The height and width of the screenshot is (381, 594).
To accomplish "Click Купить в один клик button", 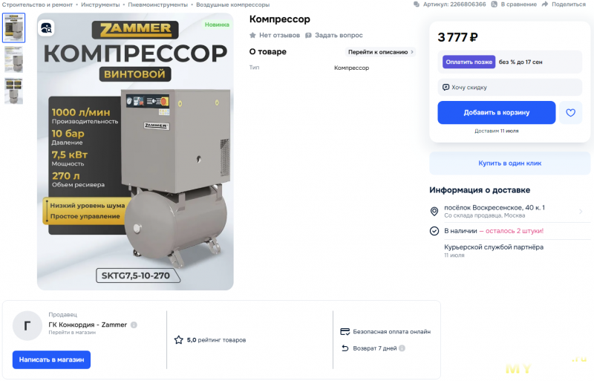I will (x=509, y=163).
